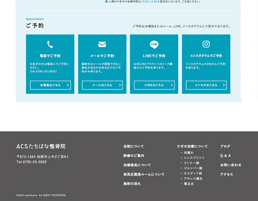Open the 鵞足炎 sub-link
The width and height of the screenshot is (258, 201).
click(x=189, y=184)
